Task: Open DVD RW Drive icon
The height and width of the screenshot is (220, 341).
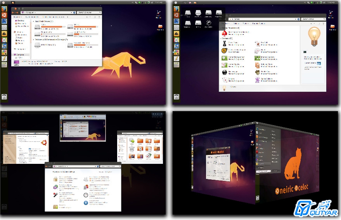Action: point(37,45)
